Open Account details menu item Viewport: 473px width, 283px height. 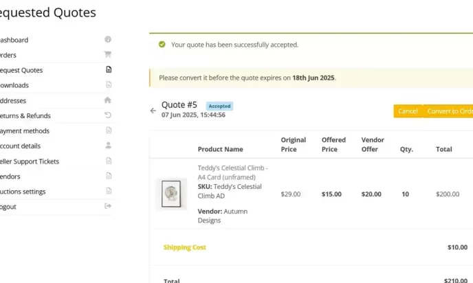point(20,146)
